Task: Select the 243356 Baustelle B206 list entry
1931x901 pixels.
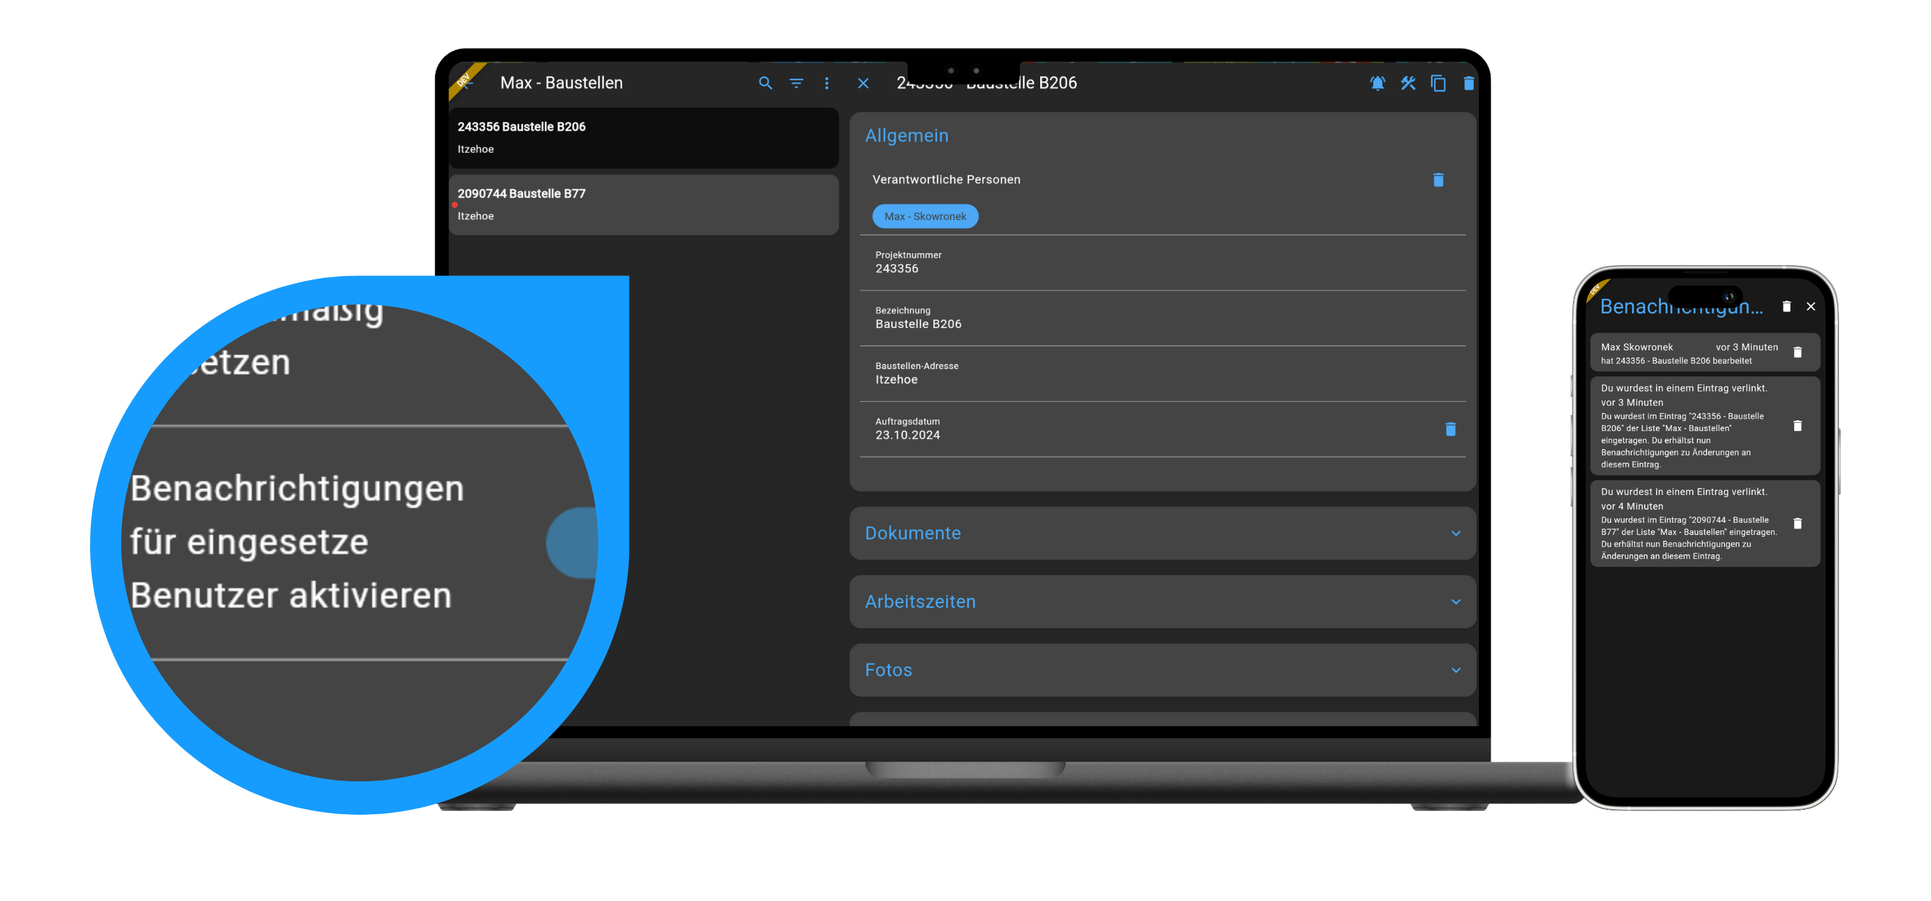Action: pyautogui.click(x=643, y=137)
